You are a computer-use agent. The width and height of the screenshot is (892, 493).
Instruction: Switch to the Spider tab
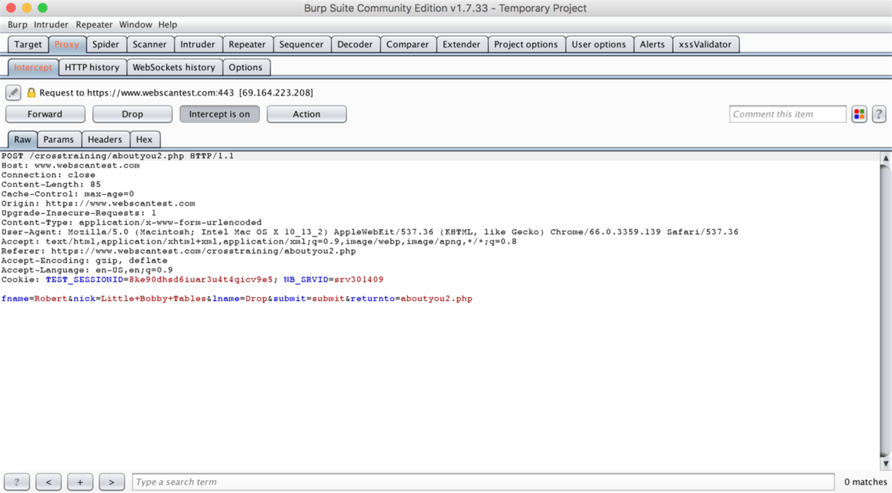click(106, 44)
